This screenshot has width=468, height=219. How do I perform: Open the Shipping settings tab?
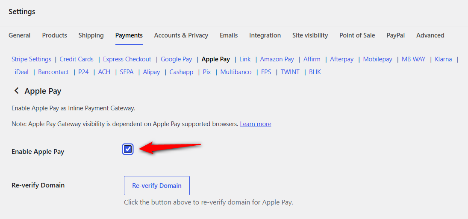coord(91,35)
